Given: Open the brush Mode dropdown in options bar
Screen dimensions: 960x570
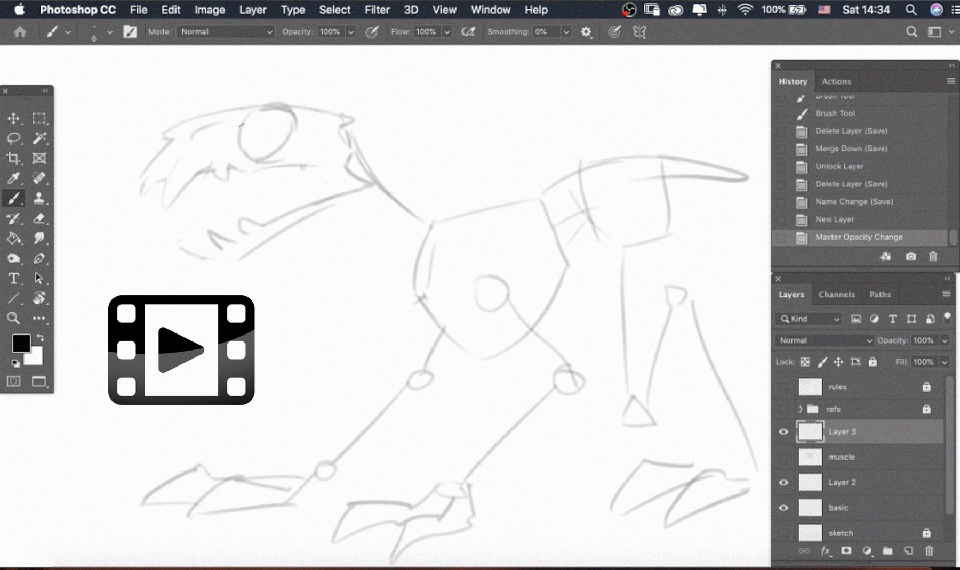Looking at the screenshot, I should [225, 31].
